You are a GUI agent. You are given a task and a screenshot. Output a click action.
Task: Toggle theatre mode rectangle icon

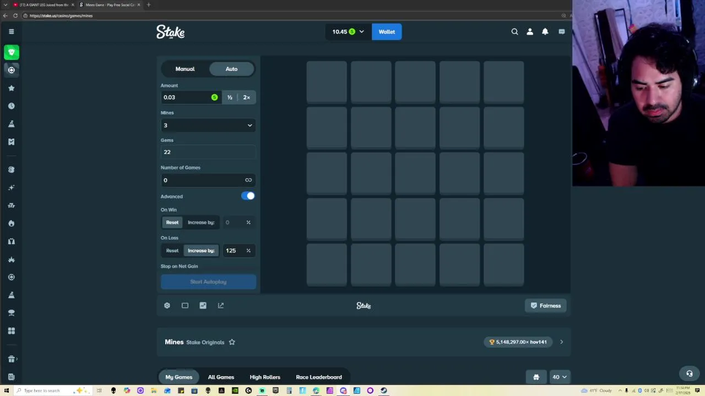pos(185,305)
